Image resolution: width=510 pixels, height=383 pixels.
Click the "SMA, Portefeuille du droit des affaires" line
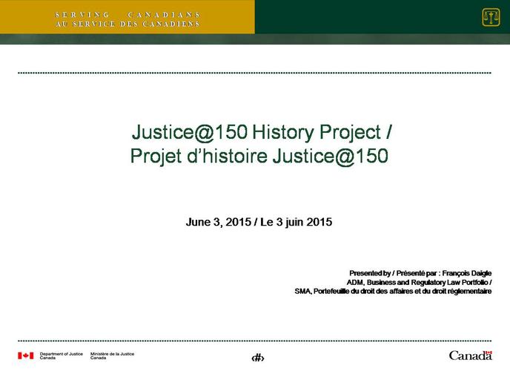point(393,291)
